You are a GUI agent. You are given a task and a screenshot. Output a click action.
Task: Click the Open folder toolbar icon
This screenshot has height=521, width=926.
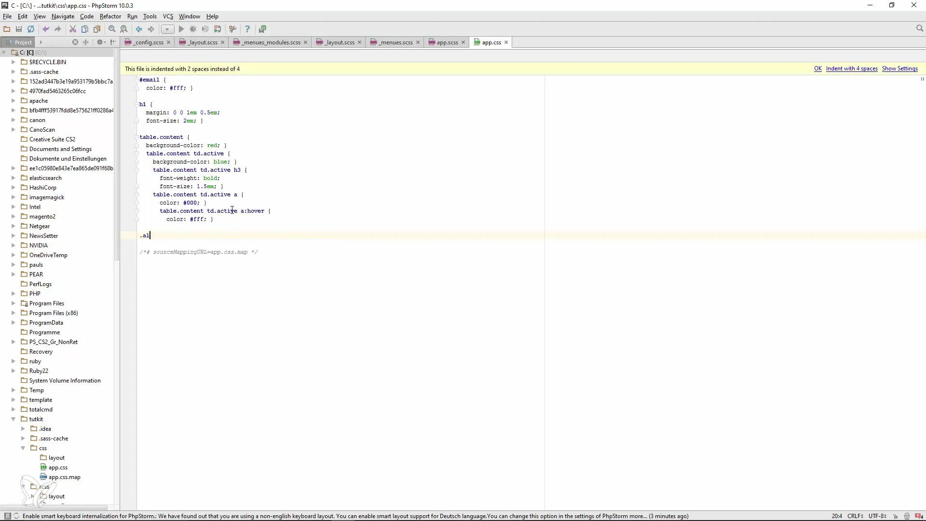click(7, 29)
